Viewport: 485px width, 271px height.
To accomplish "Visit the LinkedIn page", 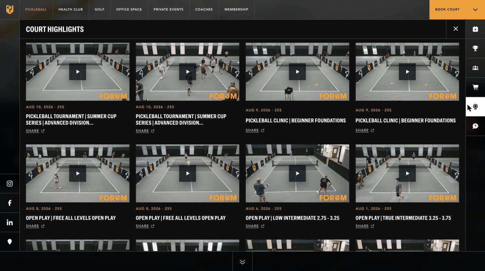I will tap(10, 222).
